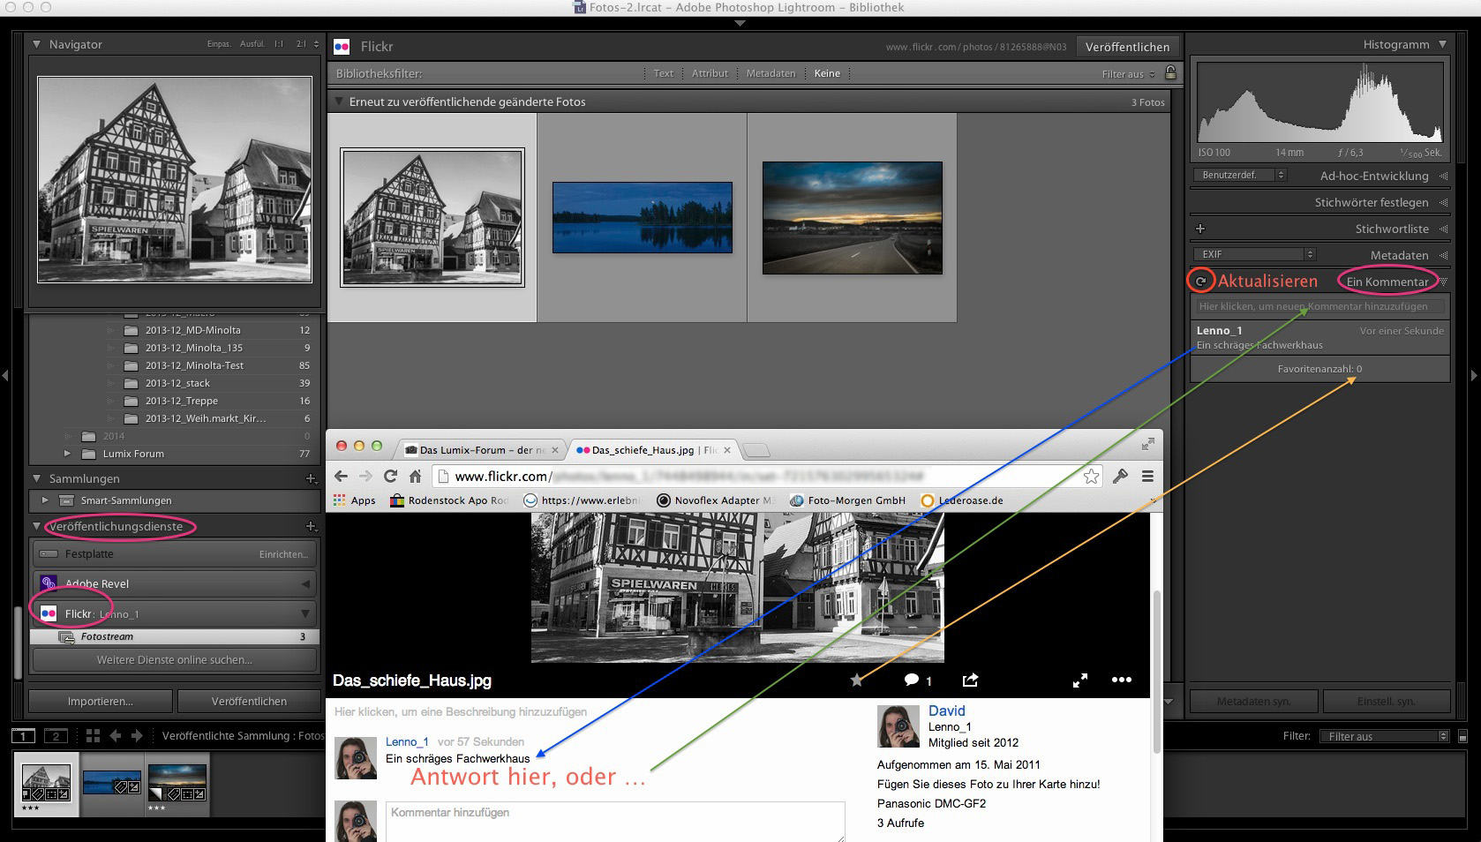Click the Adobe Revel service icon
The width and height of the screenshot is (1481, 842).
pos(49,583)
